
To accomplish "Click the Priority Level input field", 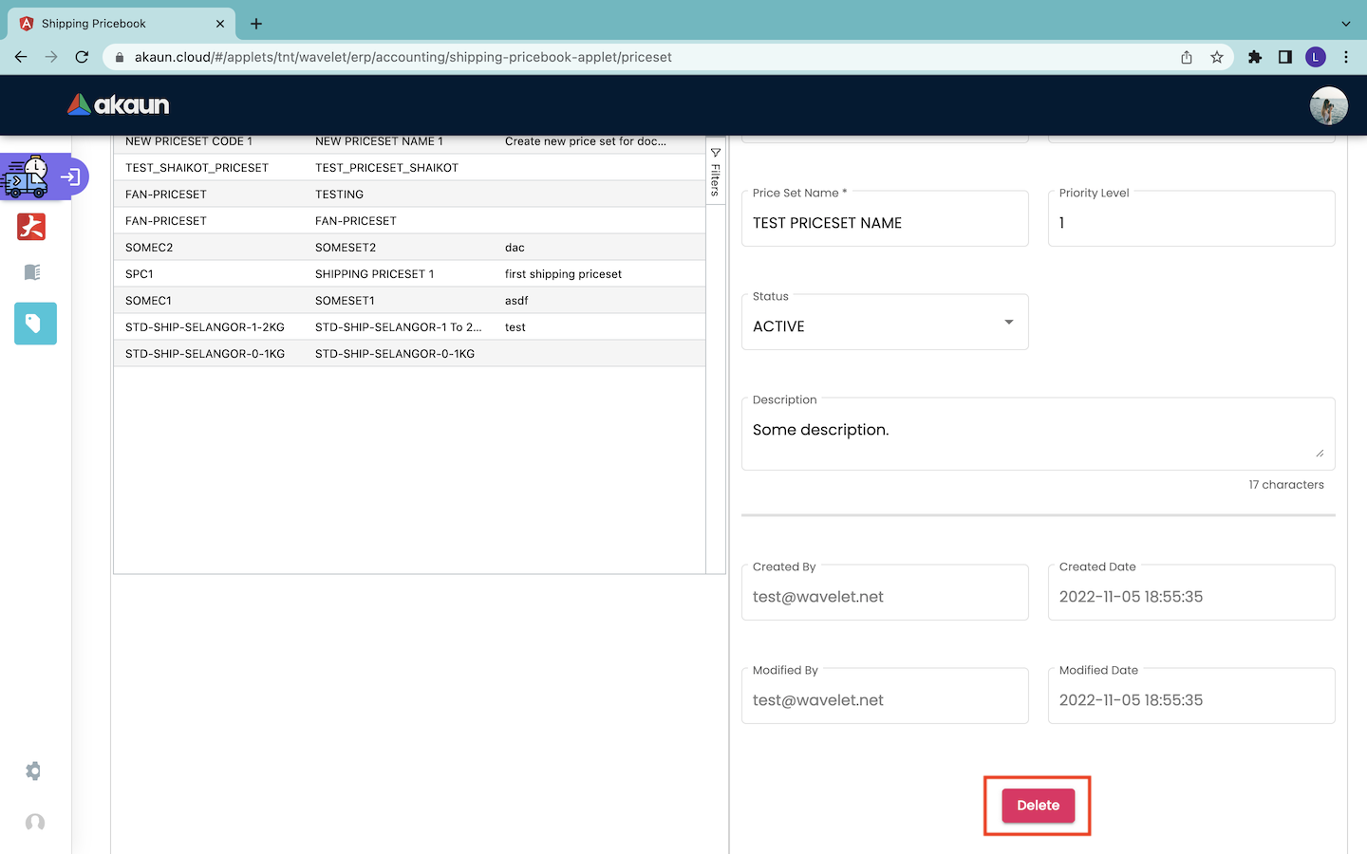I will click(1190, 223).
